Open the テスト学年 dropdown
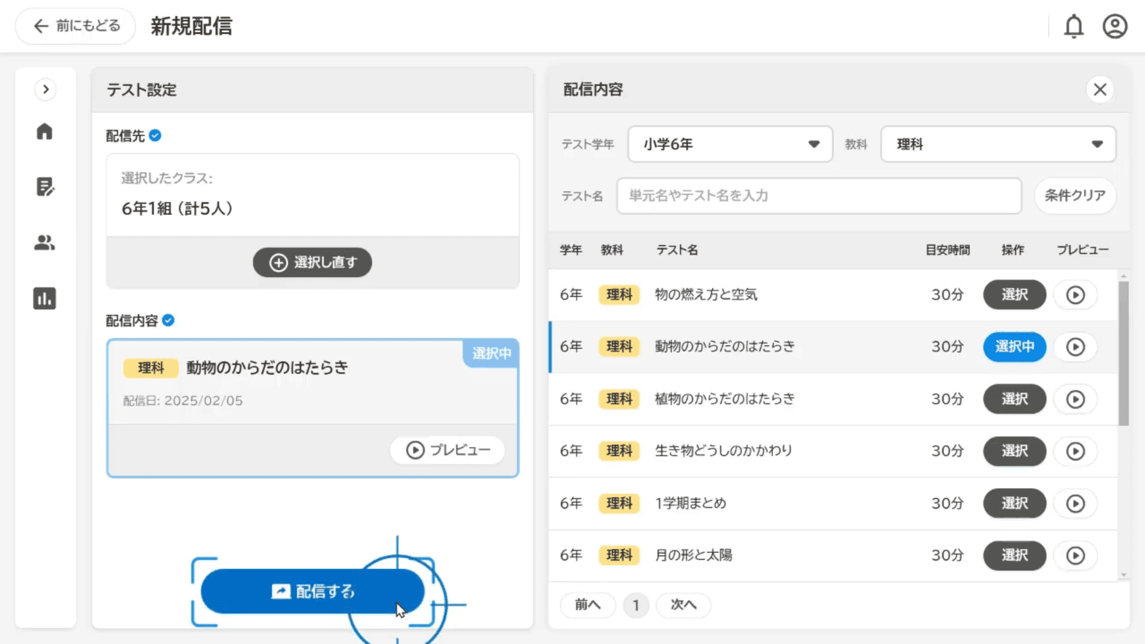This screenshot has width=1145, height=644. click(x=729, y=144)
